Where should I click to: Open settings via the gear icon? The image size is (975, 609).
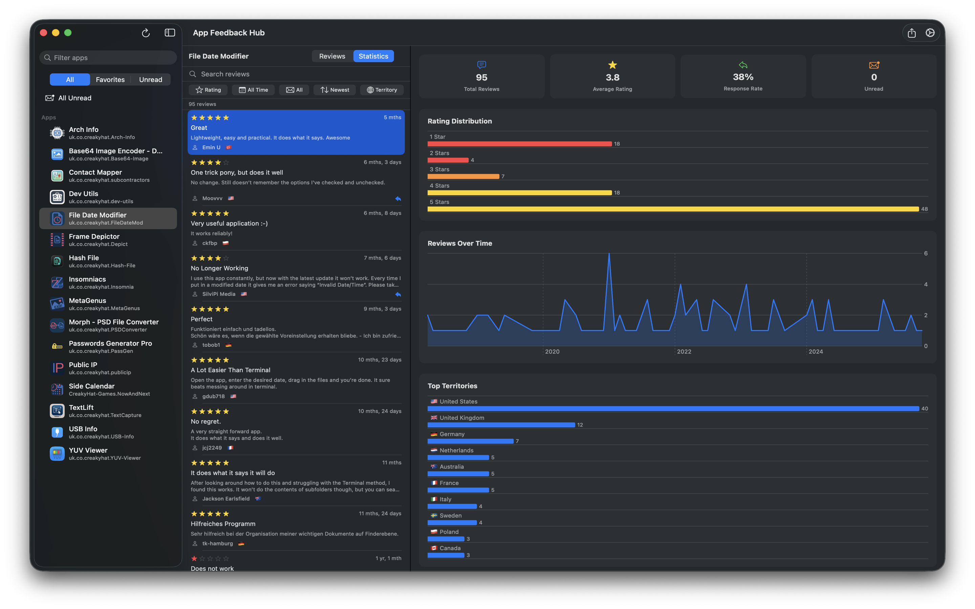pos(930,32)
